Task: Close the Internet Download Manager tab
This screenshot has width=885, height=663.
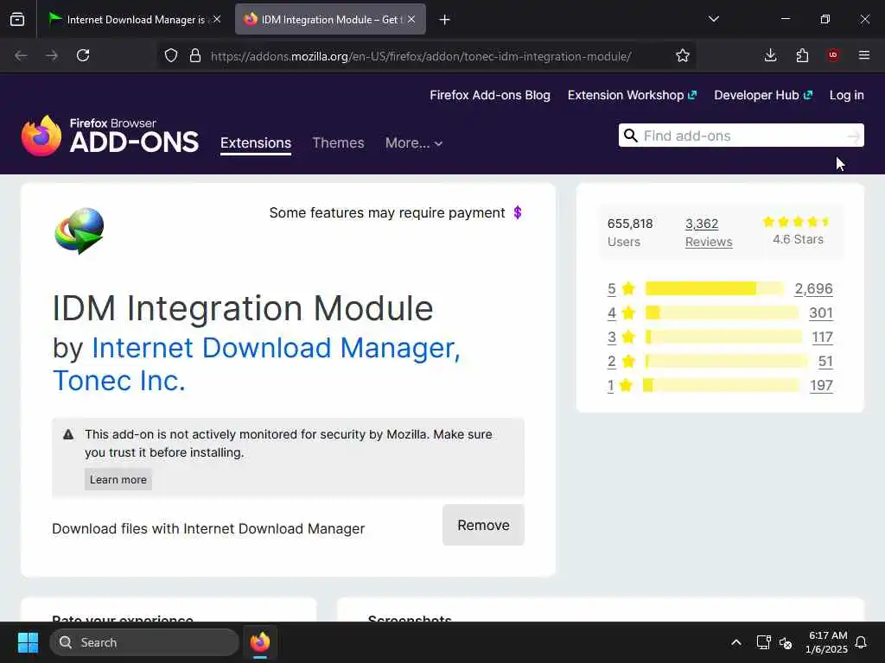Action: tap(217, 19)
